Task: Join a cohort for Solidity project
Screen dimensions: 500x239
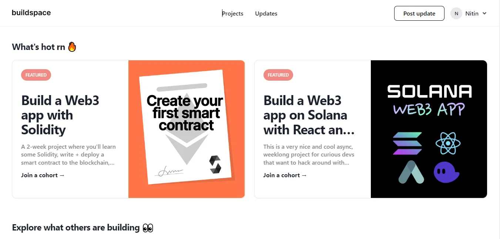Action: coord(43,175)
